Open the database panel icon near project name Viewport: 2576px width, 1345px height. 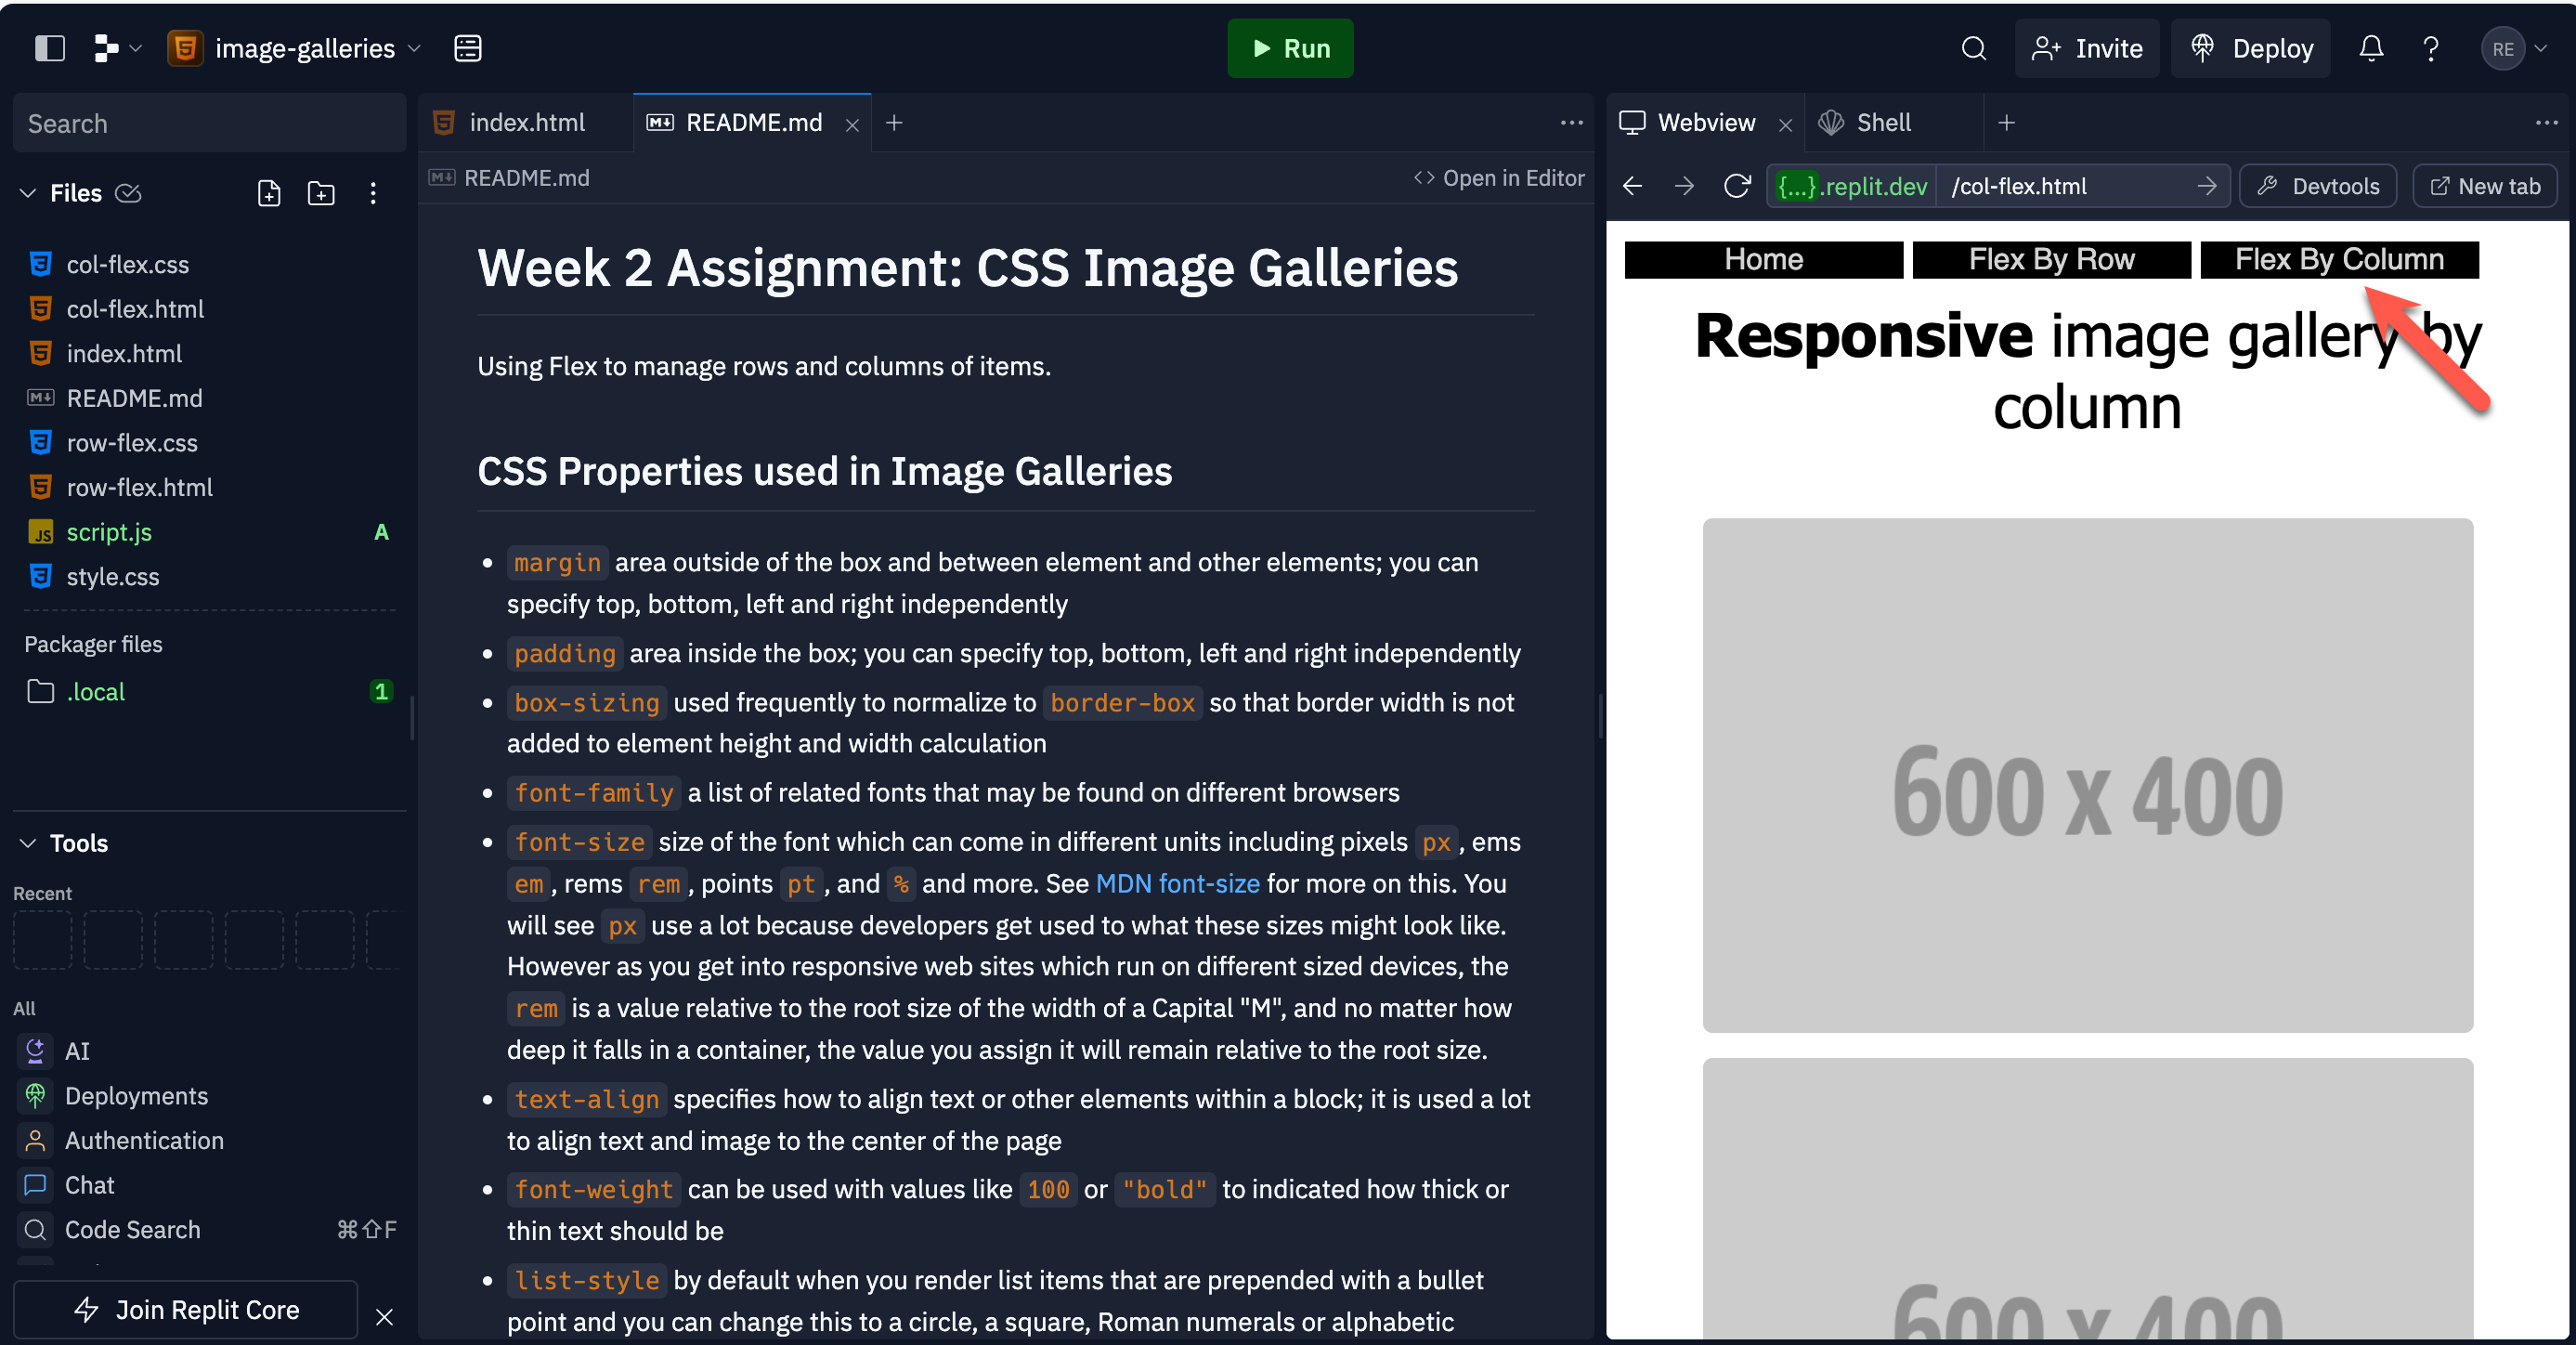[468, 48]
